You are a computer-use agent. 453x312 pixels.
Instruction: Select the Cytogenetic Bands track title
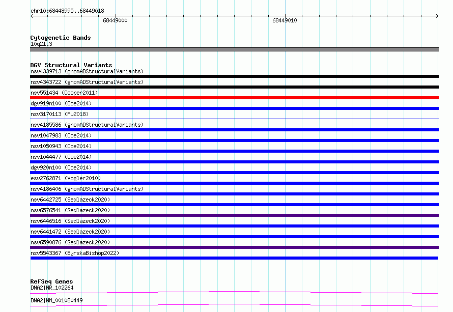tap(61, 38)
